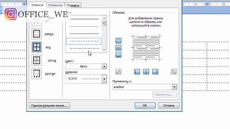Toggle the diagonal down border button
The image size is (230, 129).
[174, 72]
